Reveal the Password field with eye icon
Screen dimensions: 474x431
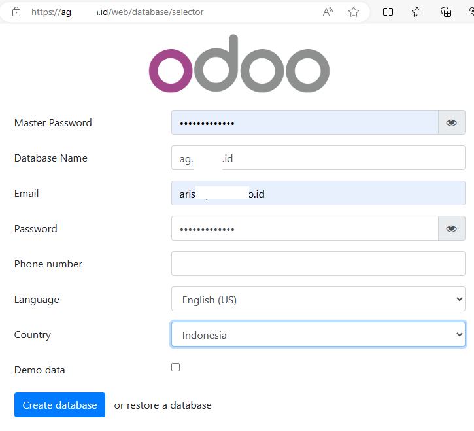pos(451,229)
